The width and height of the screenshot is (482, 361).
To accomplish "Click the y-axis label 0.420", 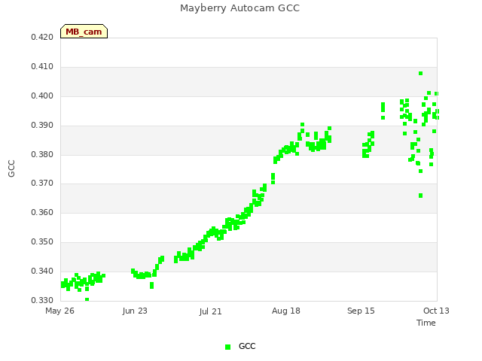I will click(x=42, y=37).
